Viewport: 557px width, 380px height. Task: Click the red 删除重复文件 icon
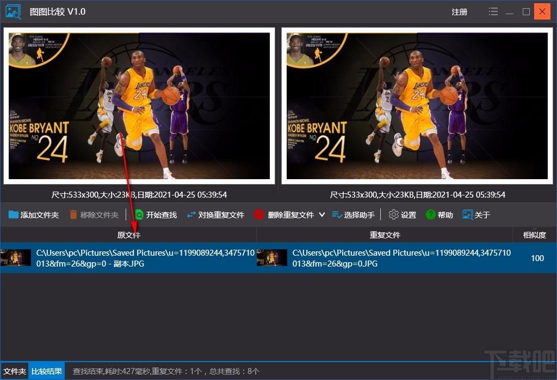258,214
